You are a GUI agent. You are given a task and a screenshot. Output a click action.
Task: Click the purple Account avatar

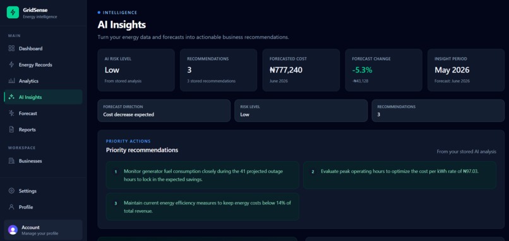coord(13,230)
